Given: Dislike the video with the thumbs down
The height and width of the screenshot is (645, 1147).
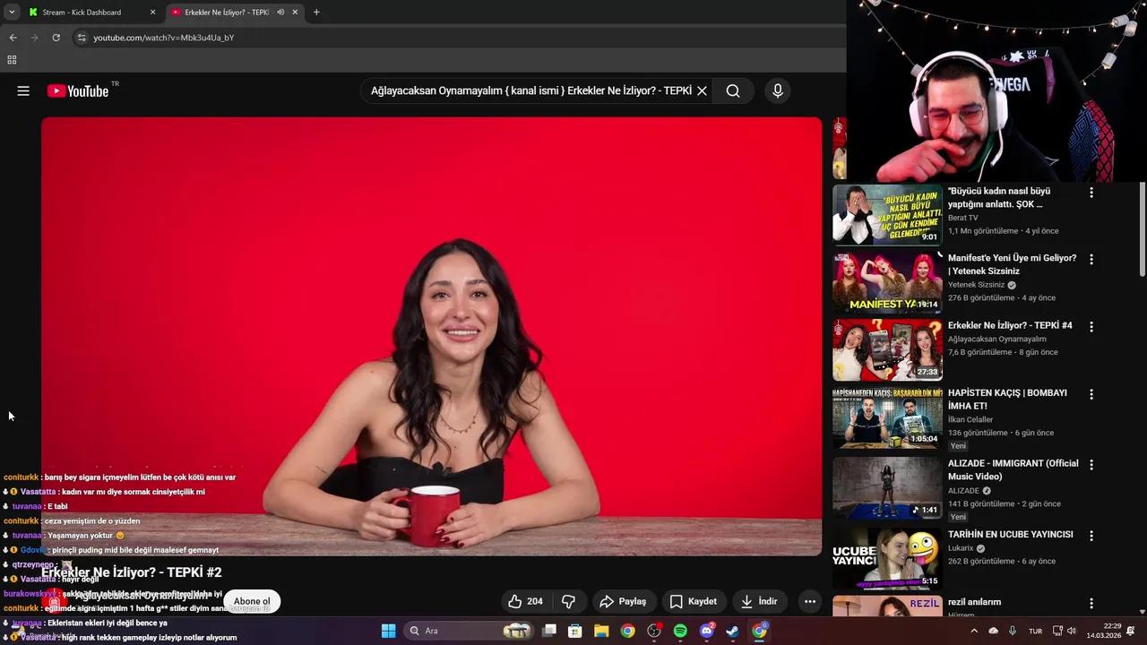Looking at the screenshot, I should coord(568,601).
